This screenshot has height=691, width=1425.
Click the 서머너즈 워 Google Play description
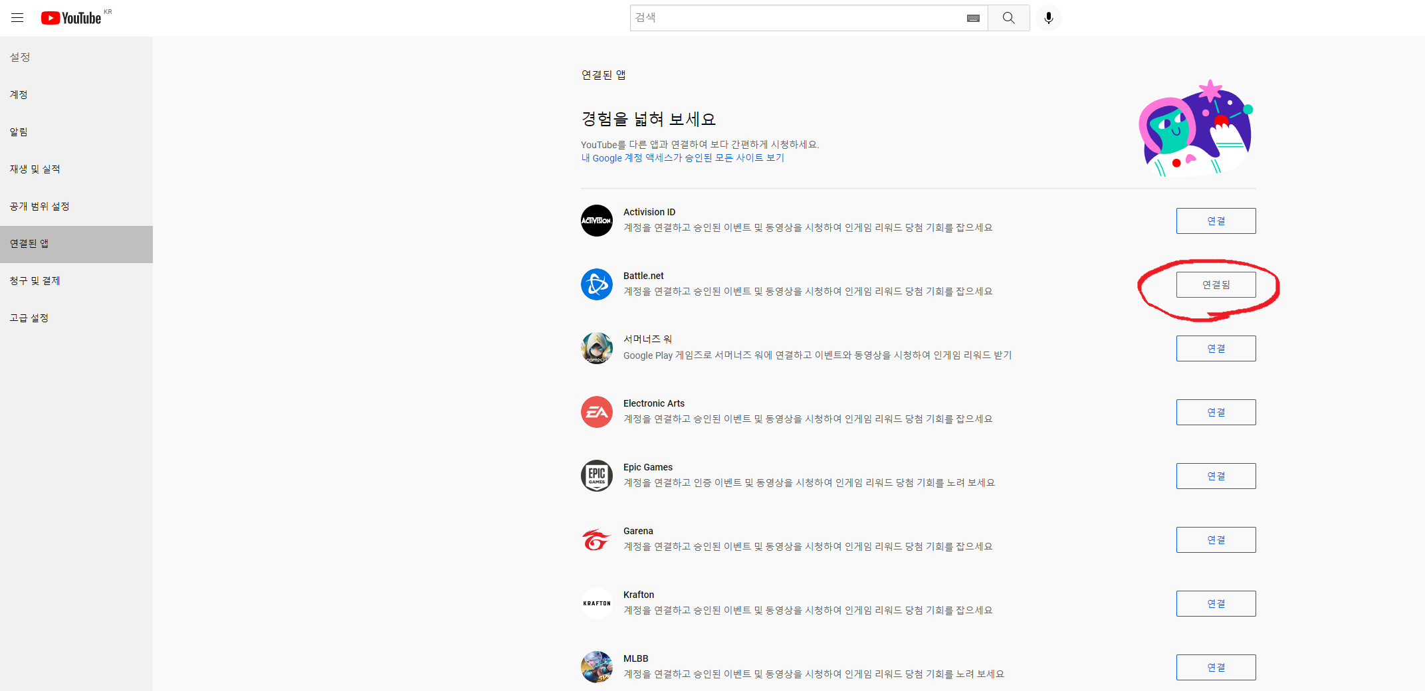pos(818,355)
